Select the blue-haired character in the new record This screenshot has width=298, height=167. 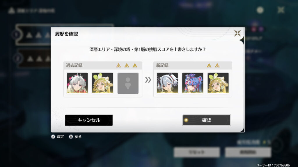(x=193, y=83)
